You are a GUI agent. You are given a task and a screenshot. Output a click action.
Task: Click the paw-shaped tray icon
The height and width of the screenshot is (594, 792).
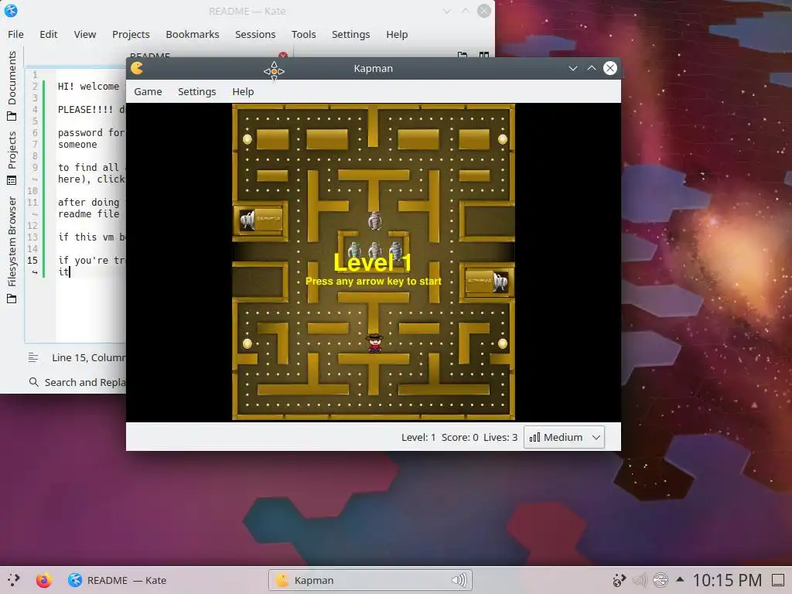[x=620, y=580]
